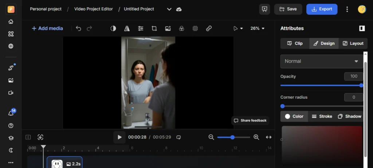Click the Export button
This screenshot has width=373, height=168.
(322, 9)
